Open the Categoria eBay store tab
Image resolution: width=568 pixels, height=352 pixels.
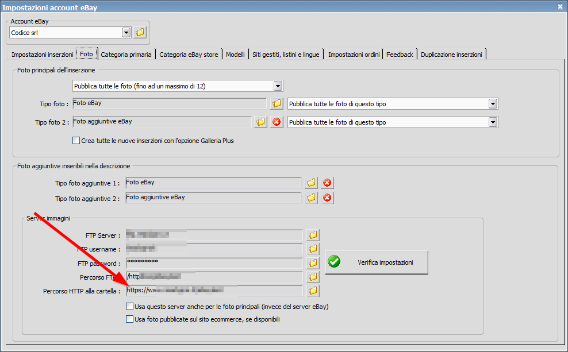[x=189, y=55]
